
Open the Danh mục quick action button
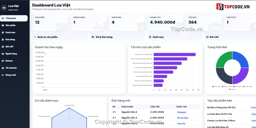[x=175, y=37]
